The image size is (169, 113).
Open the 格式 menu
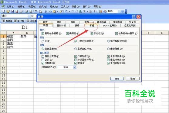54,7
